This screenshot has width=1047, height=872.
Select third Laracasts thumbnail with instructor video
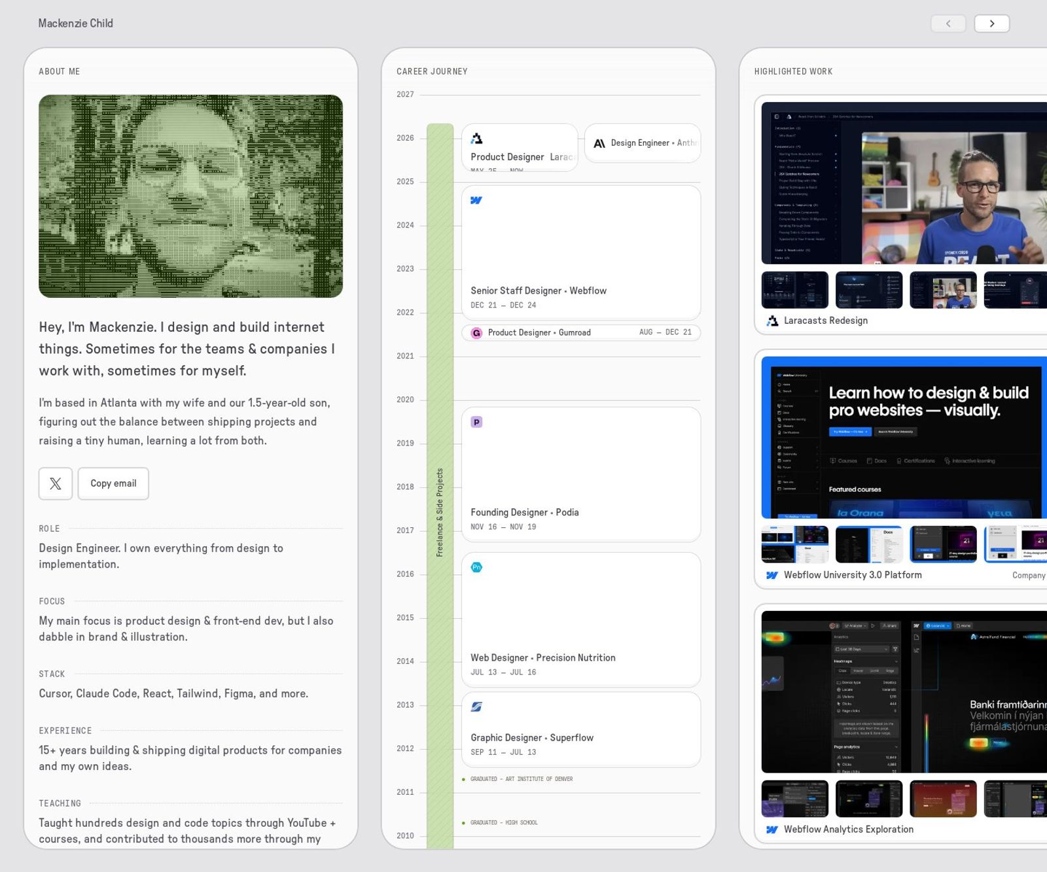click(943, 290)
